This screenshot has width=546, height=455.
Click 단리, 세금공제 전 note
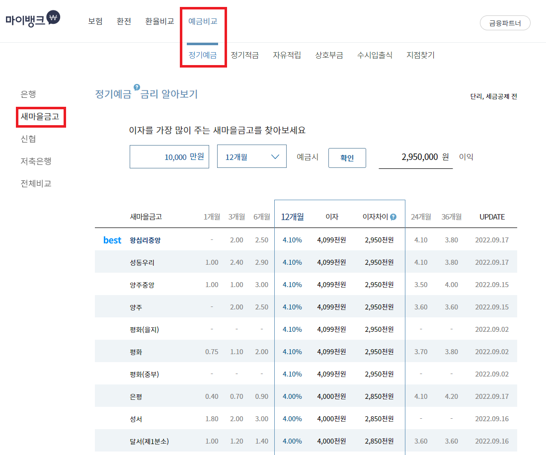pyautogui.click(x=494, y=96)
